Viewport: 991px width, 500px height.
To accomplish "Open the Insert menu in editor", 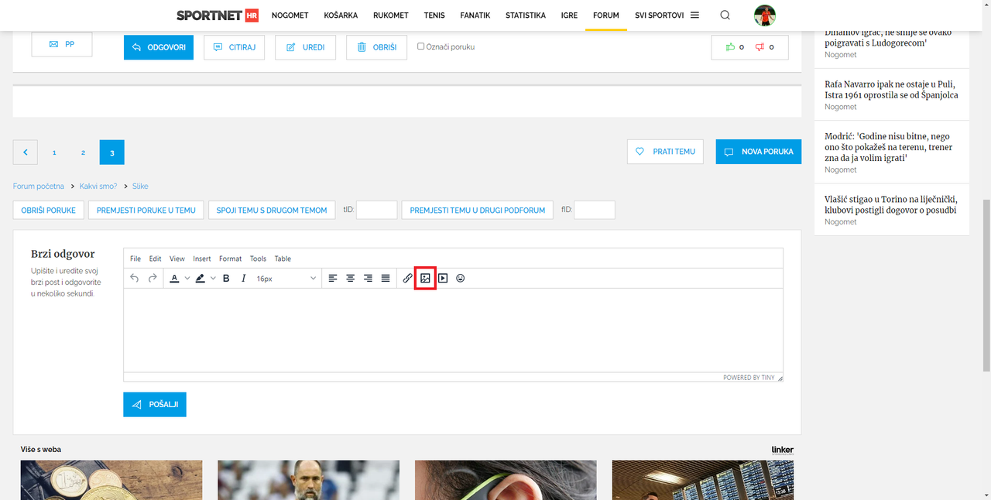I will point(202,259).
